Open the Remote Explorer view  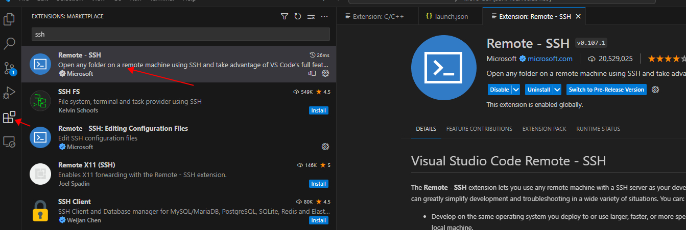(9, 142)
